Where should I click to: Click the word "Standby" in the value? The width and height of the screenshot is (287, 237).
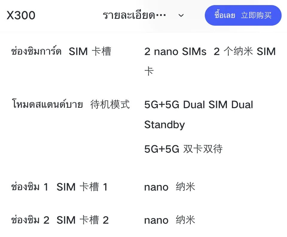click(x=164, y=124)
